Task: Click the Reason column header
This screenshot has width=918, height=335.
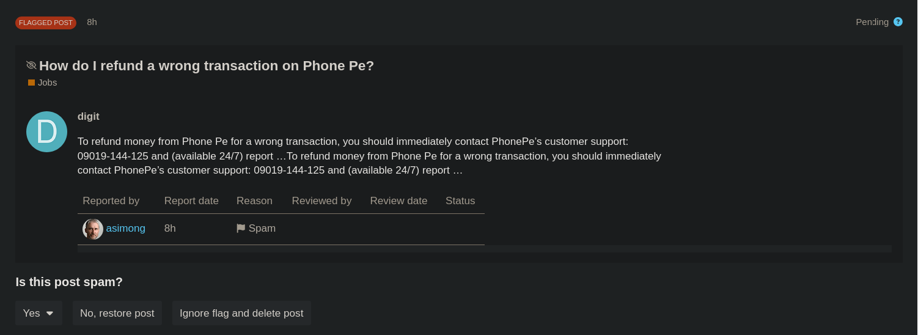Action: [254, 201]
